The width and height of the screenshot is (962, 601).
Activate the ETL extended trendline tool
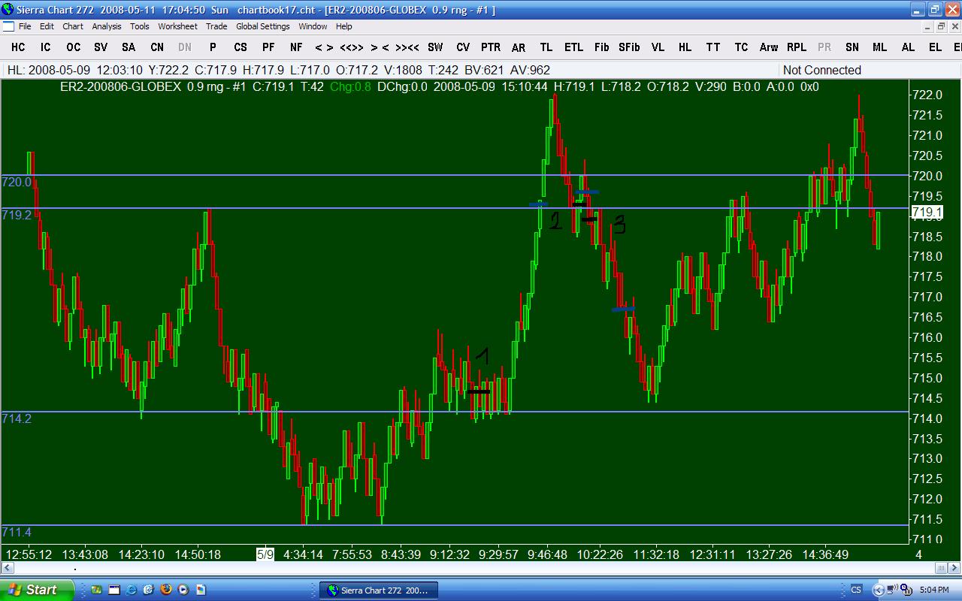click(573, 47)
